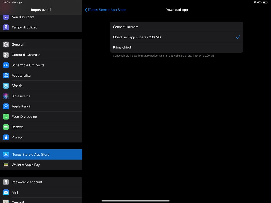Open Tempo di utilizzo settings
Image resolution: width=271 pixels, height=203 pixels.
click(x=41, y=27)
